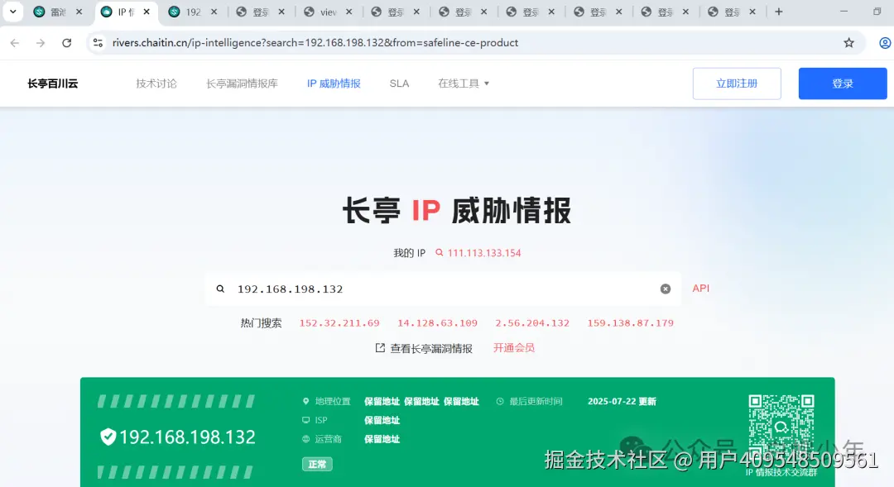Switch to the first 雷池 browser tab
The height and width of the screenshot is (487, 894).
click(x=58, y=12)
